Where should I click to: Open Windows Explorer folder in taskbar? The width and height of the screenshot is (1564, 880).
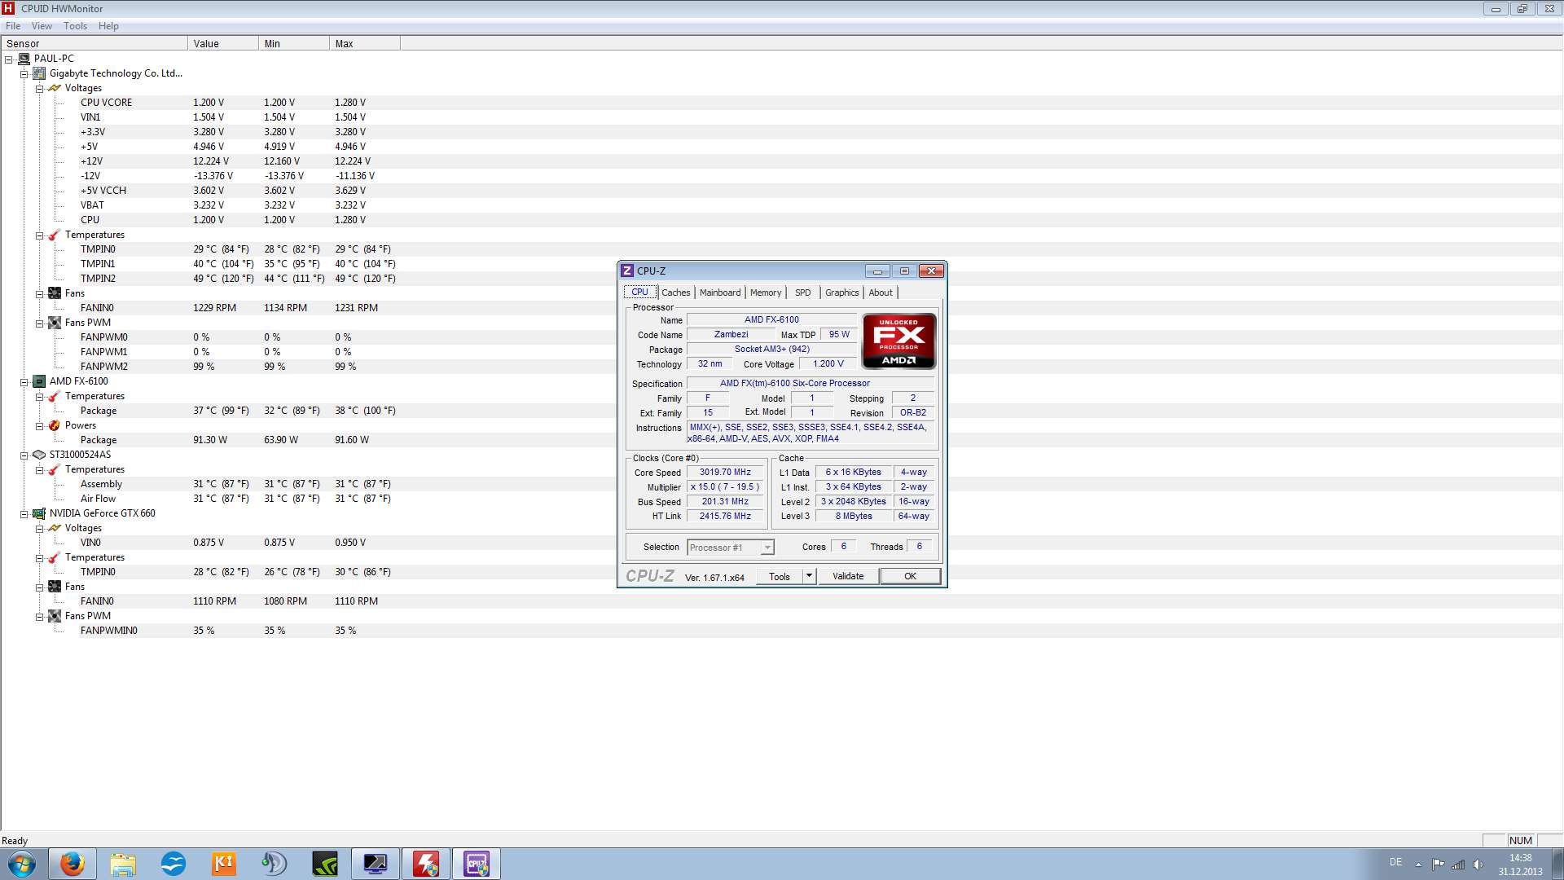pyautogui.click(x=123, y=864)
